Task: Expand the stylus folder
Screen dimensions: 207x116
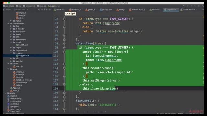Action: (11, 21)
